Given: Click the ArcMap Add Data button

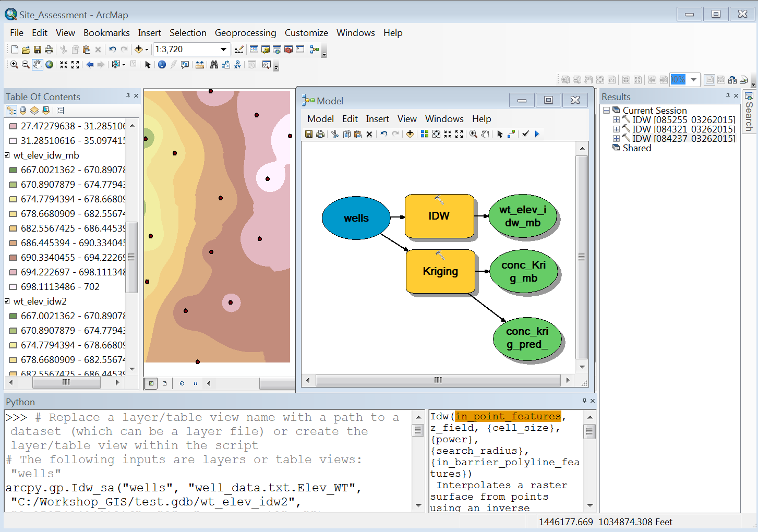Looking at the screenshot, I should [139, 50].
